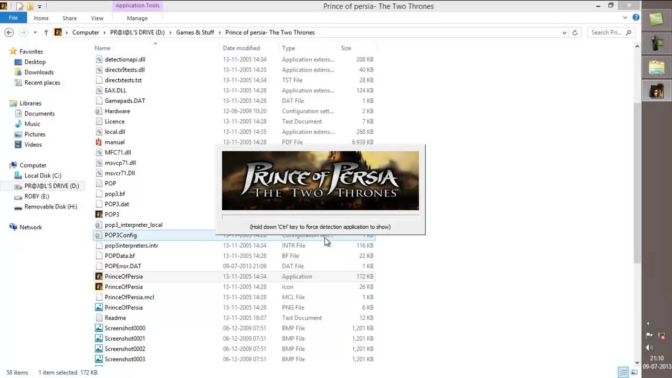Switch to the Home ribbon tab

(x=41, y=18)
